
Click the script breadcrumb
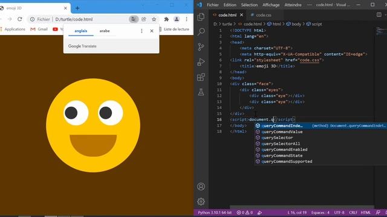click(x=314, y=24)
